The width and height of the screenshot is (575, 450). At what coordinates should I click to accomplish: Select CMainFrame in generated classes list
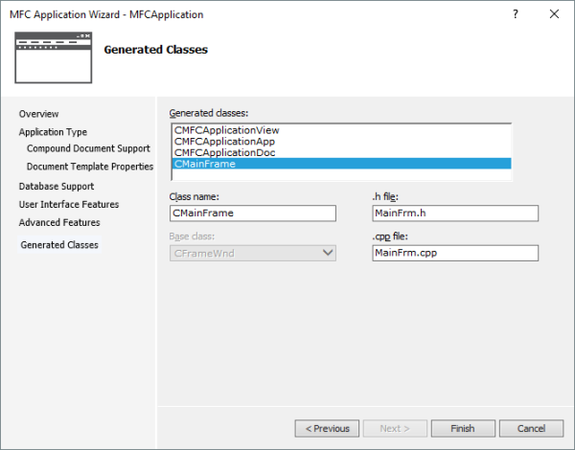[x=341, y=164]
